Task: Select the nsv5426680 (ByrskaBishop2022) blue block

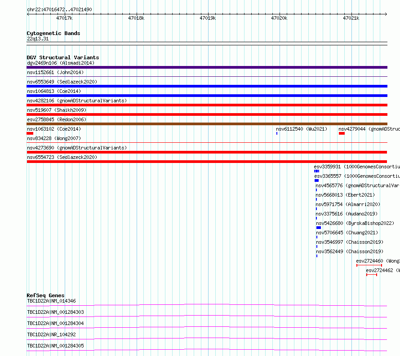Action: coord(319,228)
